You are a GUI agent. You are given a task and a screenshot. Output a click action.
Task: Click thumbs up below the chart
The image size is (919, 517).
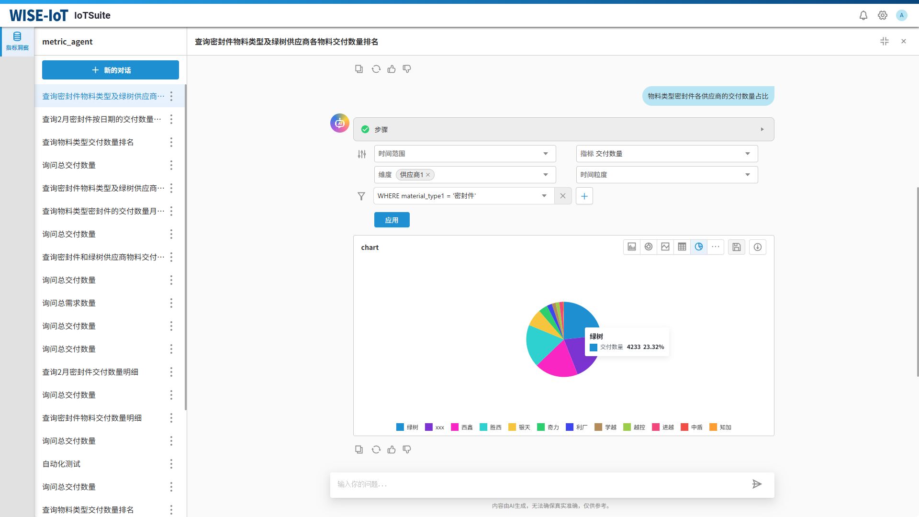pyautogui.click(x=392, y=450)
